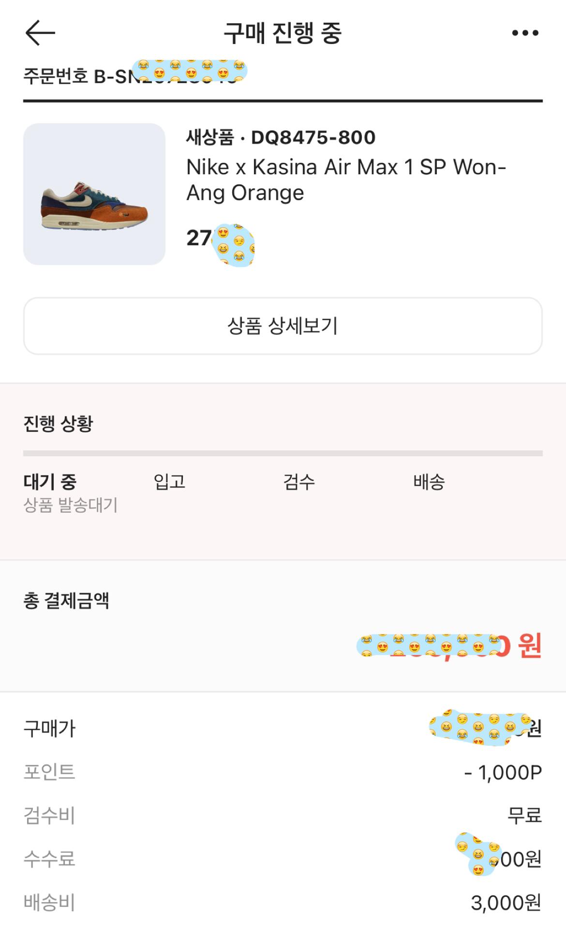
Task: Tap the 진행 상황 section heading
Action: point(58,424)
